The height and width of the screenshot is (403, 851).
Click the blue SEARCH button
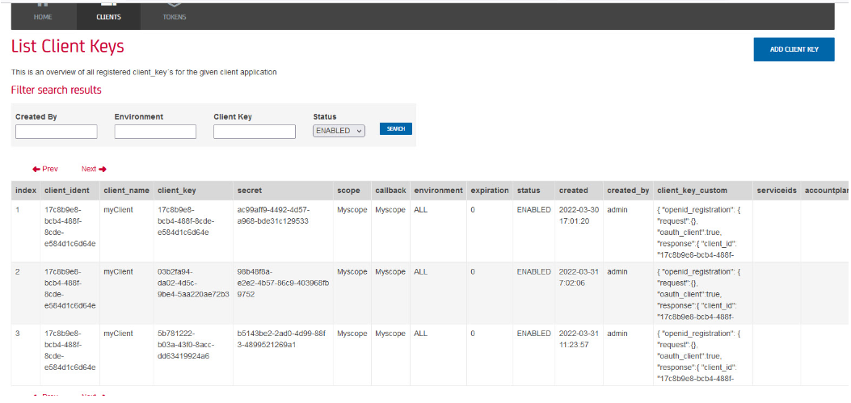pos(395,129)
